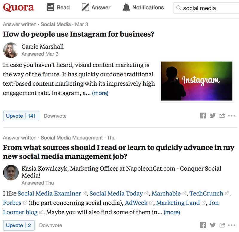Click share arrow on Kasia's answer

tap(222, 225)
